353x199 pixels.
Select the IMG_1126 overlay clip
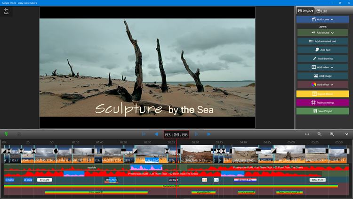click(317, 180)
